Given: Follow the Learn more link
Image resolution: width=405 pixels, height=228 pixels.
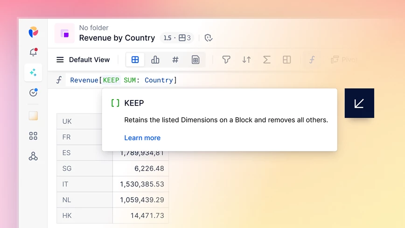Looking at the screenshot, I should pyautogui.click(x=142, y=138).
